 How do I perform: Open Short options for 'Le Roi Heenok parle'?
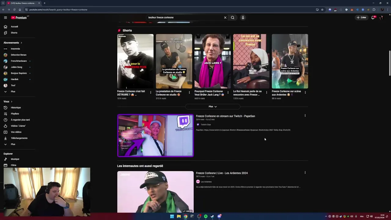coord(266,93)
